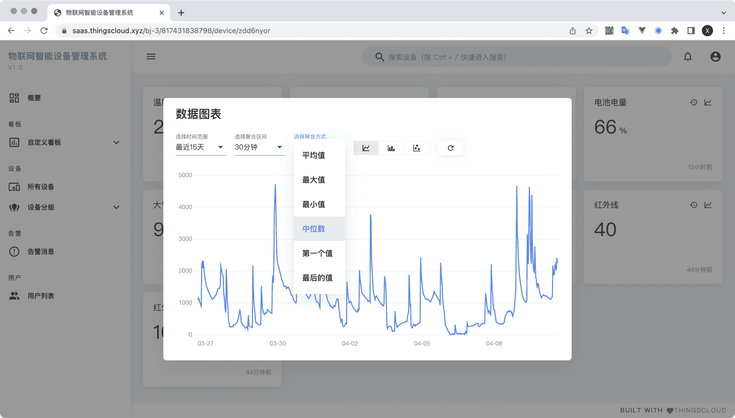Viewport: 735px width, 418px height.
Task: Click the sidebar hamburger menu icon
Action: [151, 56]
